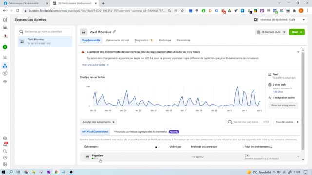
Task: Switch to Vue d'ensemble tab
Action: 91,40
